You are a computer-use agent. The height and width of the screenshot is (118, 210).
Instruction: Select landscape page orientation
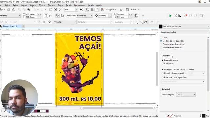pos(51,16)
